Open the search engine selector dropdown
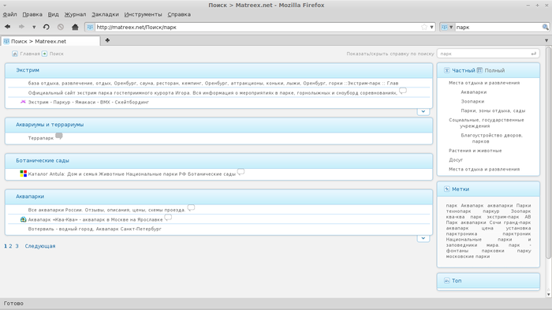 point(447,27)
